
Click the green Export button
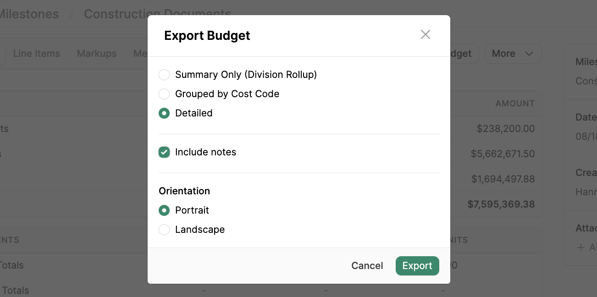[x=417, y=266]
